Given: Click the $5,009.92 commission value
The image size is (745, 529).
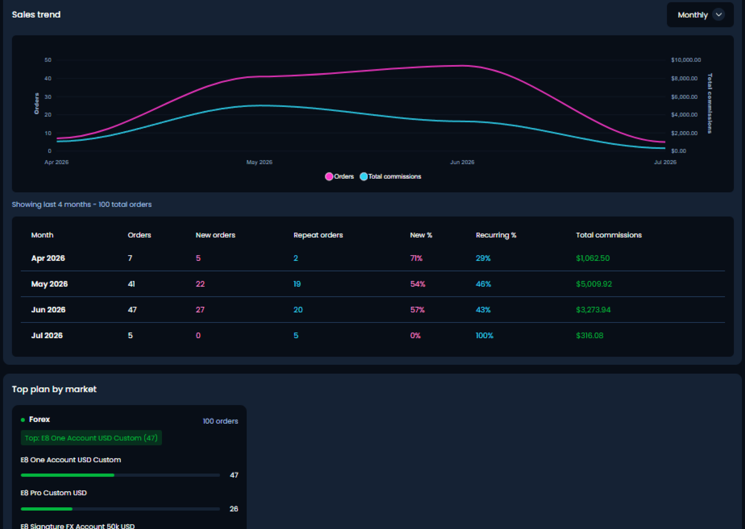Looking at the screenshot, I should pos(594,284).
